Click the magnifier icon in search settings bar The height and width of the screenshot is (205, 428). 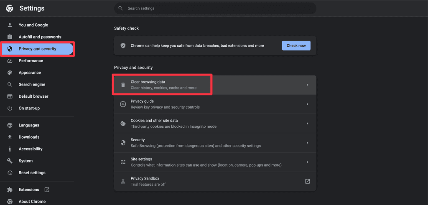tap(120, 8)
